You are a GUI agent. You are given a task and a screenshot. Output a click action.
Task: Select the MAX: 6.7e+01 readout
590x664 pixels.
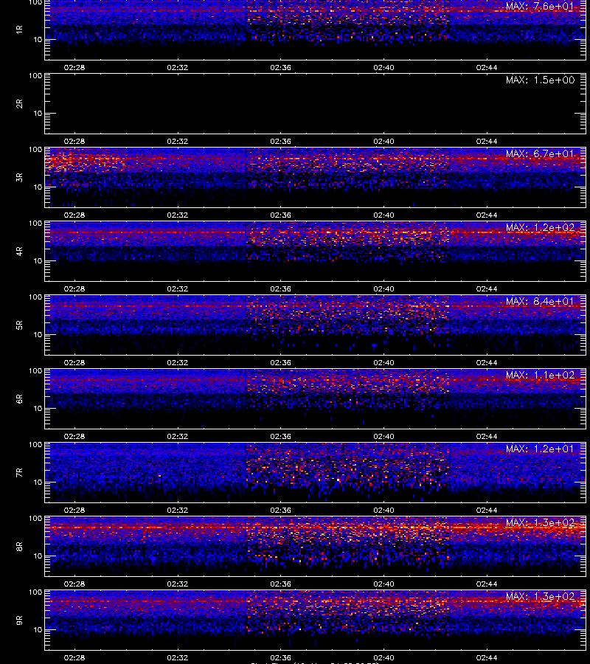(540, 153)
